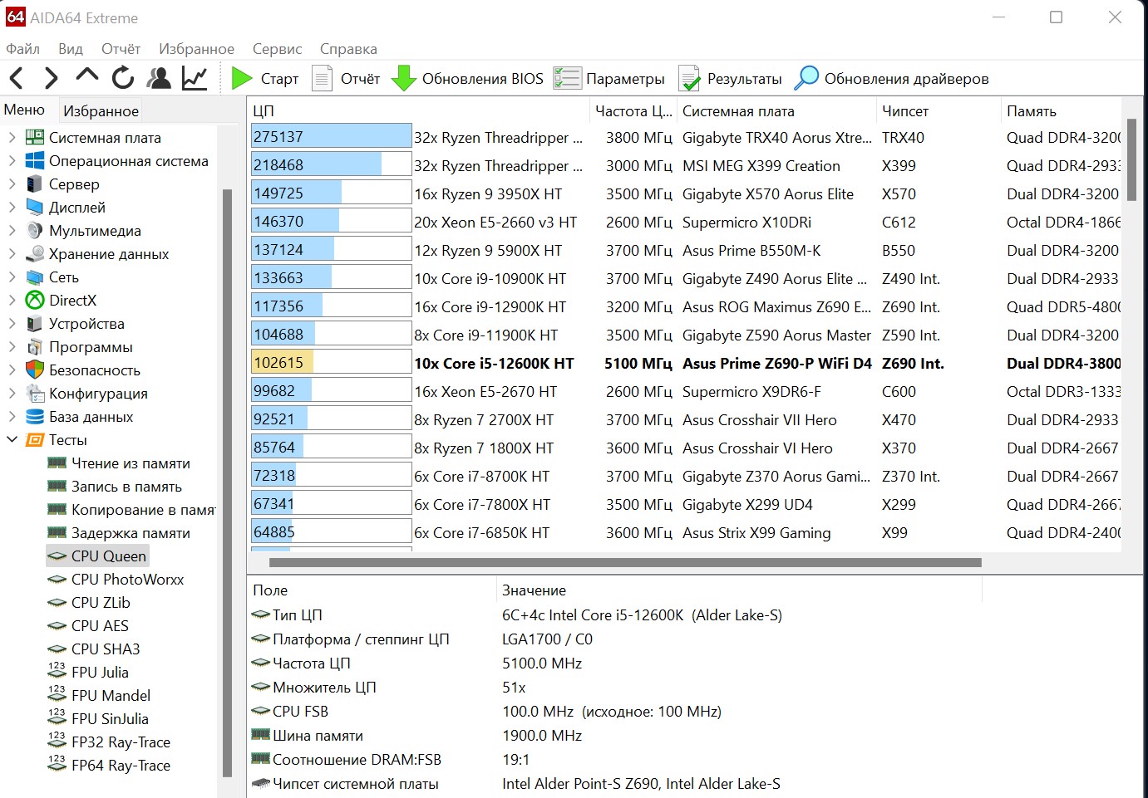
Task: Expand the Системная плата tree node
Action: (x=12, y=137)
